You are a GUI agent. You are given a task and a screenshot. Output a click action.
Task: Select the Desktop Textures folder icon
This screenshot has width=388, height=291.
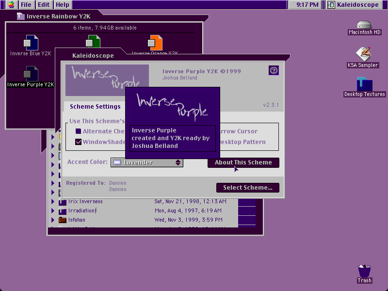tap(365, 87)
